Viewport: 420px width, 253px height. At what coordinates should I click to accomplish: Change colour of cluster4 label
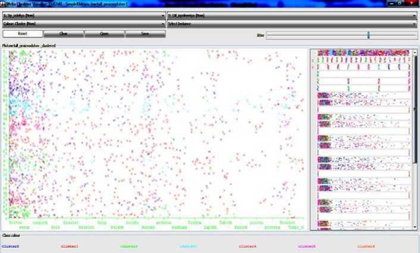tap(247, 246)
